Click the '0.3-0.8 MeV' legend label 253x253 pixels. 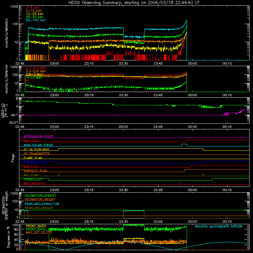pyautogui.click(x=36, y=71)
